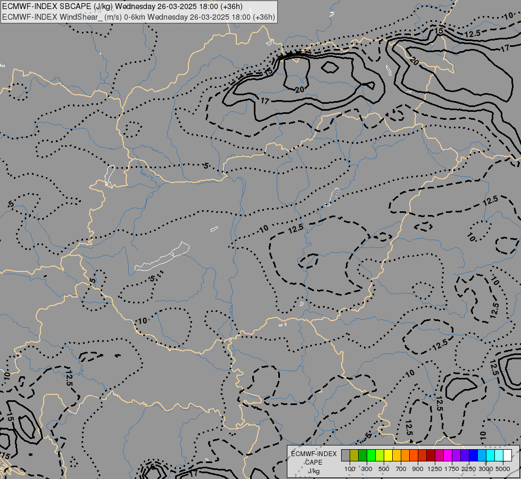Click the J/kg unit label in legend

(313, 472)
